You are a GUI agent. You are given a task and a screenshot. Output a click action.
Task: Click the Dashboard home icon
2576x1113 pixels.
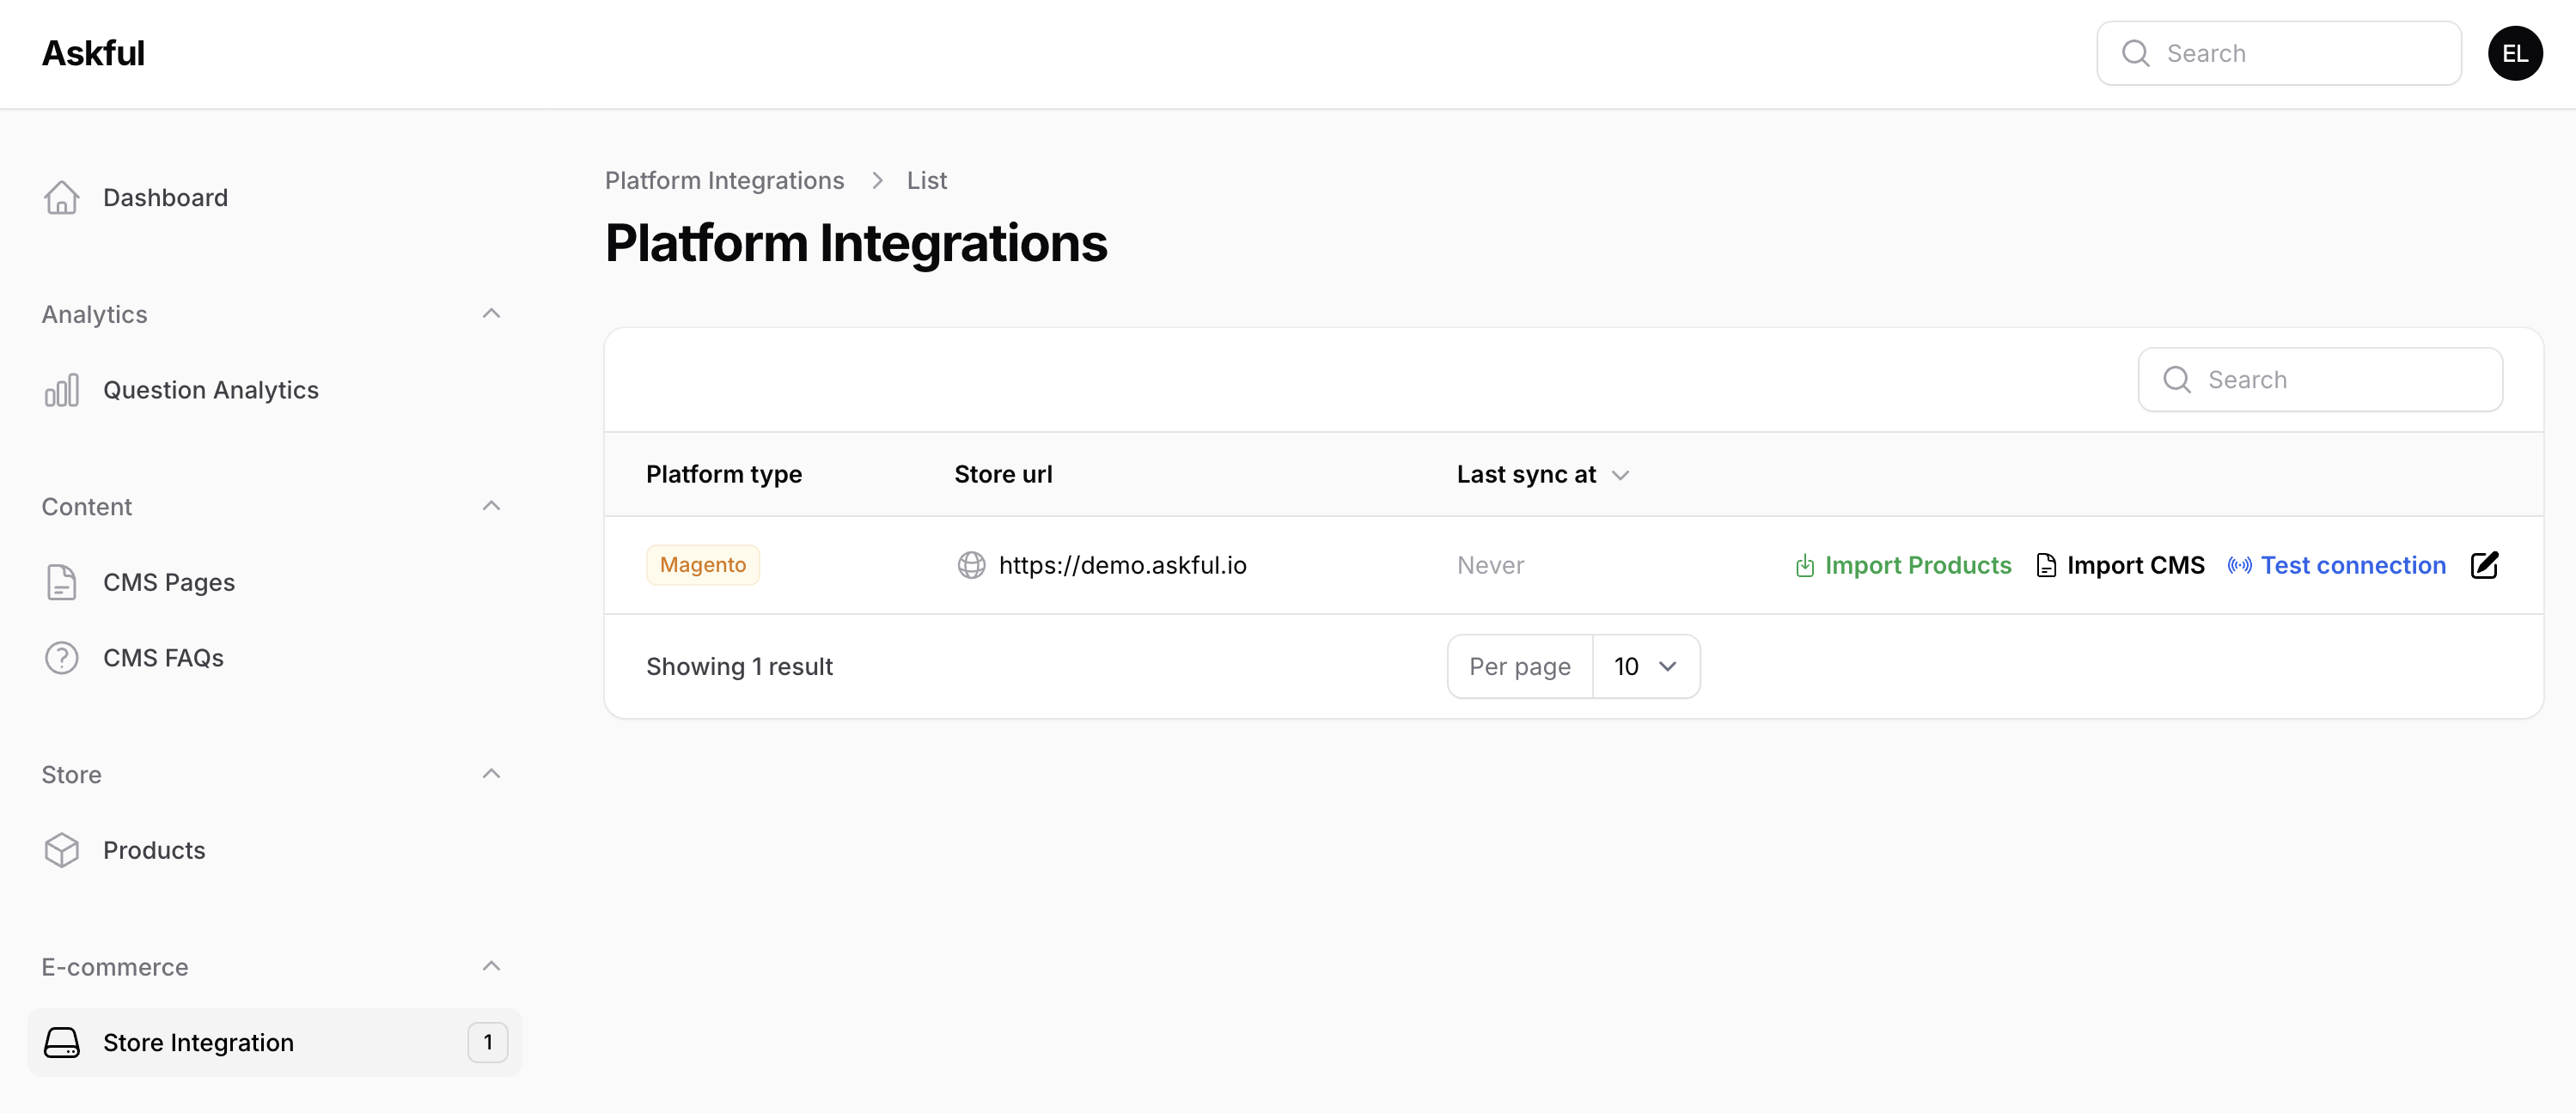(x=61, y=198)
